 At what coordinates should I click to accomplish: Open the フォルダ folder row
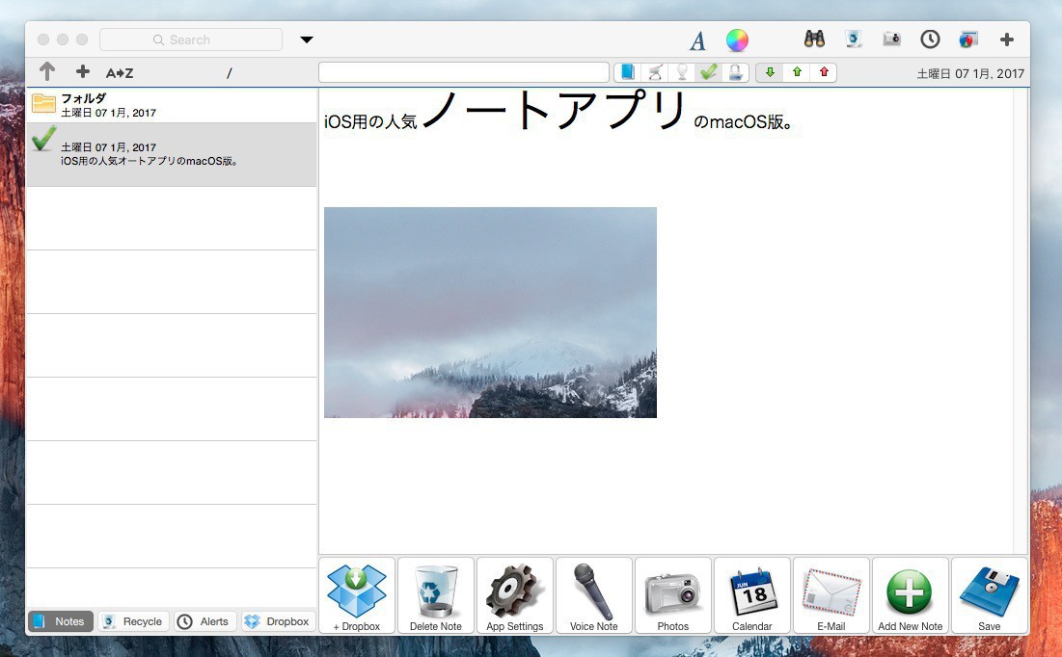(x=172, y=105)
